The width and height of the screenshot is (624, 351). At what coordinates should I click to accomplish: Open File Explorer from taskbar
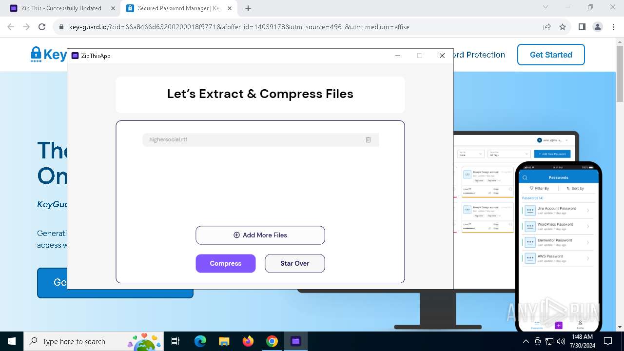[x=224, y=341]
